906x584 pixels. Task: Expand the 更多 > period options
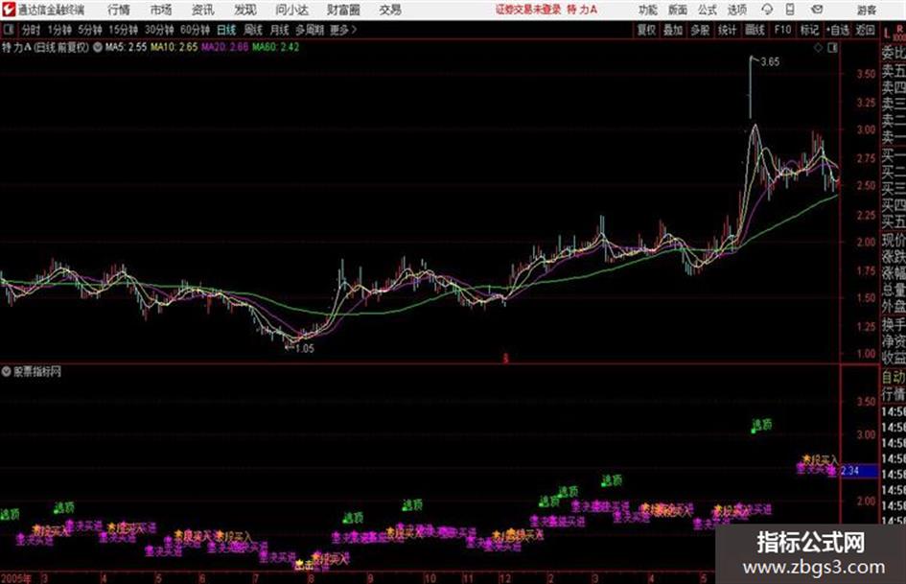[343, 30]
